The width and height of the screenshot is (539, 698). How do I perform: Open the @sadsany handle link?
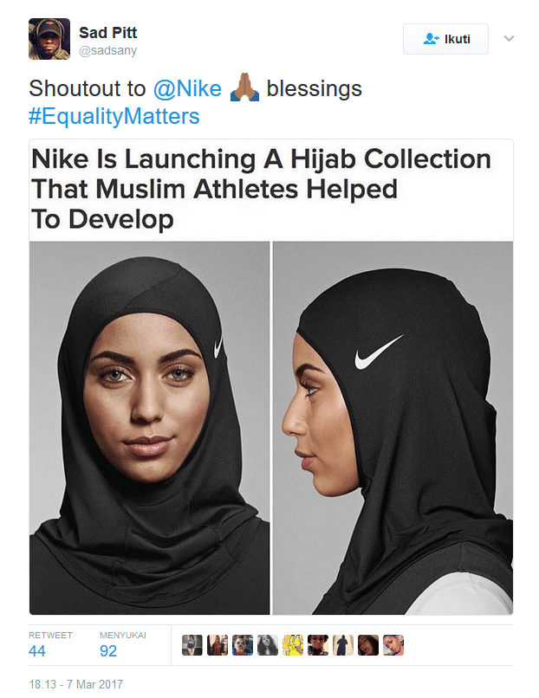point(107,51)
